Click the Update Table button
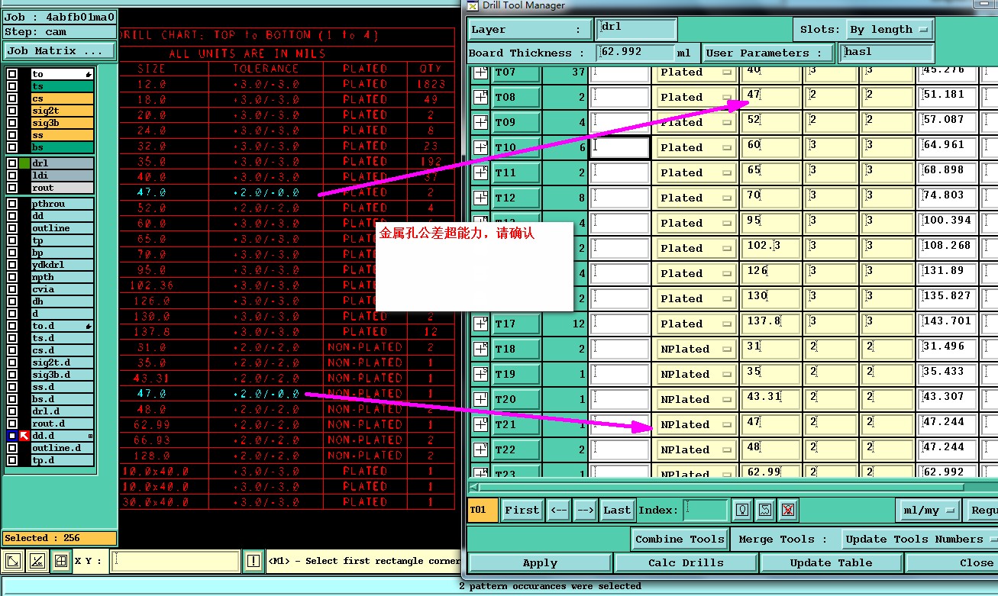 tap(831, 563)
